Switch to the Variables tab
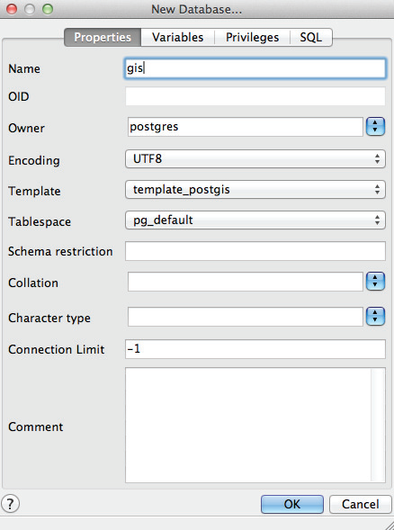 coord(178,37)
